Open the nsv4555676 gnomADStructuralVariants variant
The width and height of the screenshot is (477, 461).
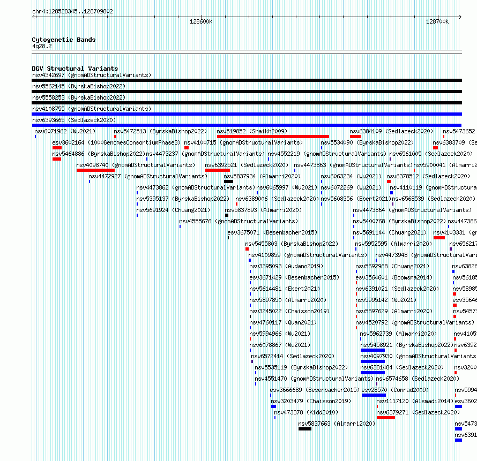click(x=238, y=221)
